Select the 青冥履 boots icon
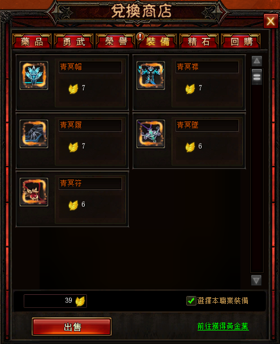The width and height of the screenshot is (280, 344). coord(34,134)
